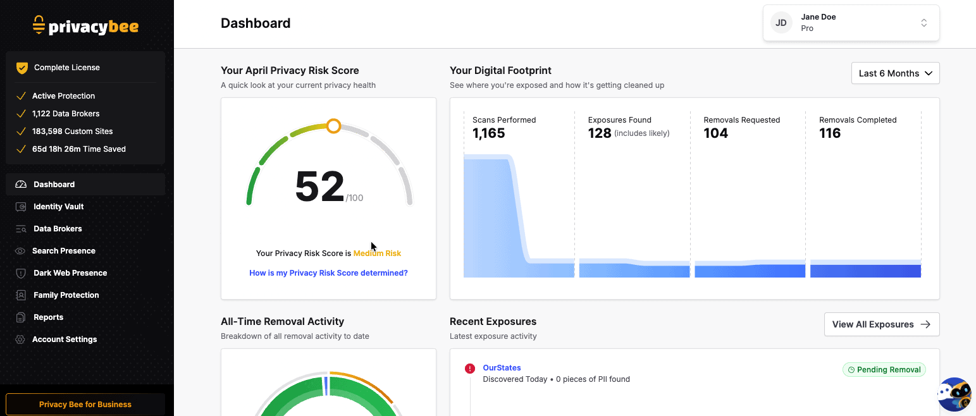The width and height of the screenshot is (976, 416).
Task: Click Discovered Today text under OurStates
Action: coord(514,379)
